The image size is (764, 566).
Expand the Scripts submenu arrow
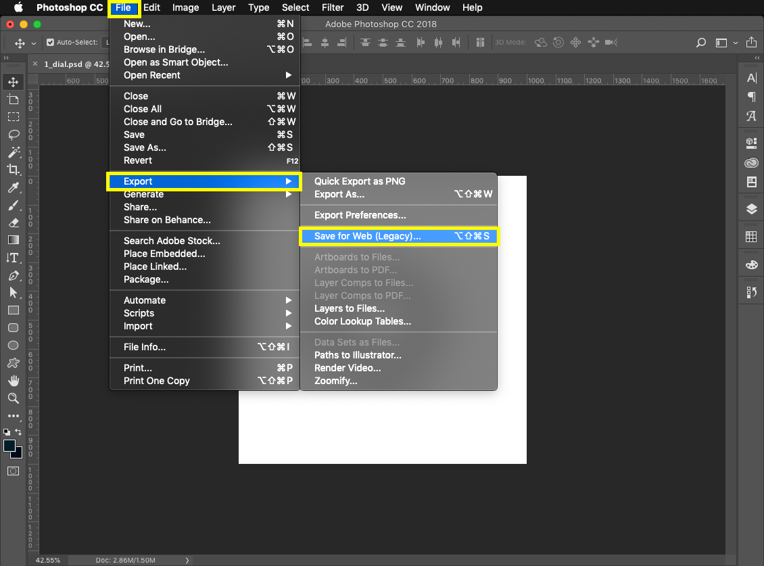click(x=289, y=313)
